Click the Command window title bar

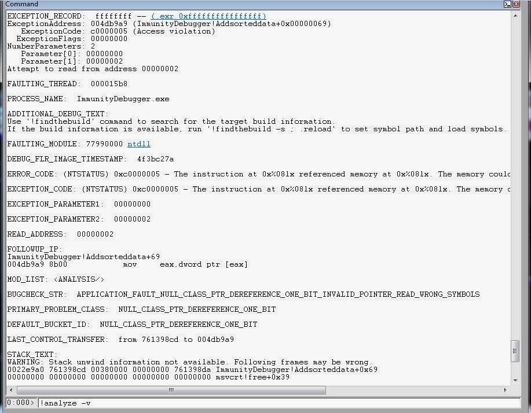pyautogui.click(x=232, y=4)
